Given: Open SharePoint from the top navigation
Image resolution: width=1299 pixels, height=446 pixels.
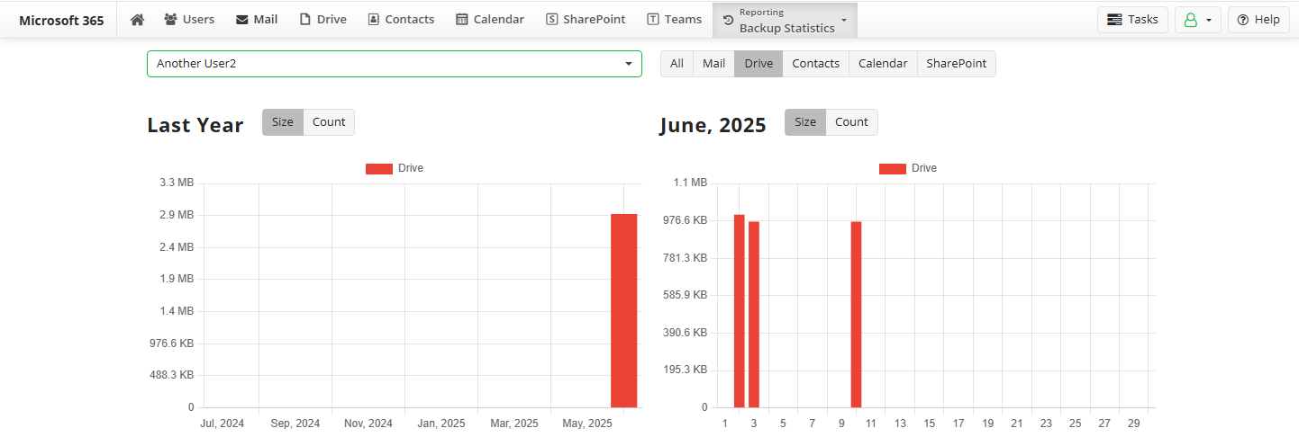Looking at the screenshot, I should pos(586,19).
